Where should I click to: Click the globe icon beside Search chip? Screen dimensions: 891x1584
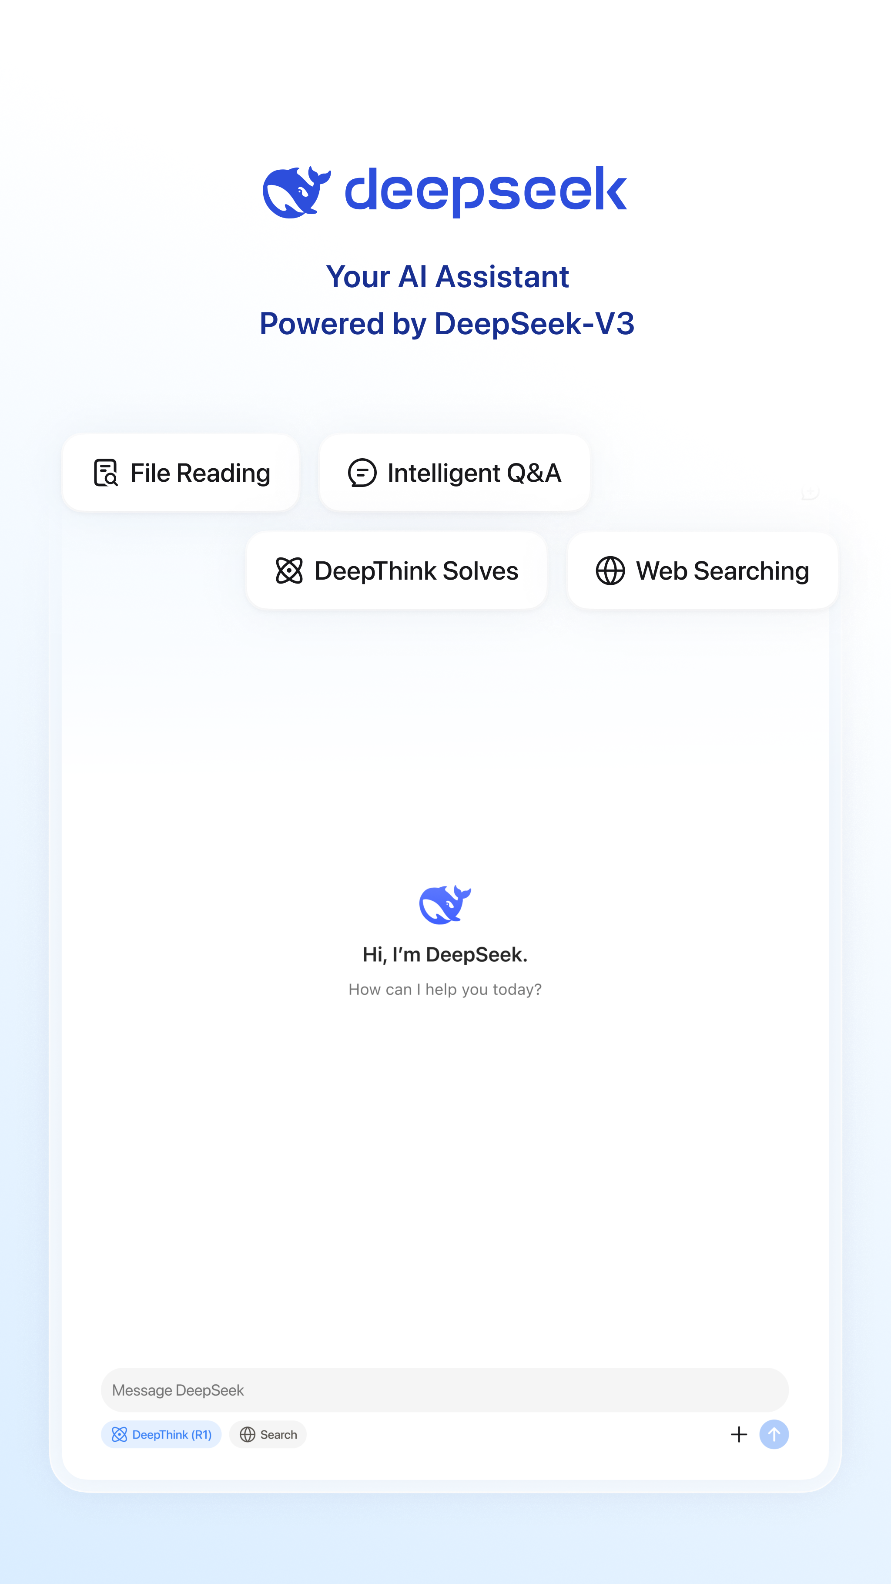coord(248,1435)
